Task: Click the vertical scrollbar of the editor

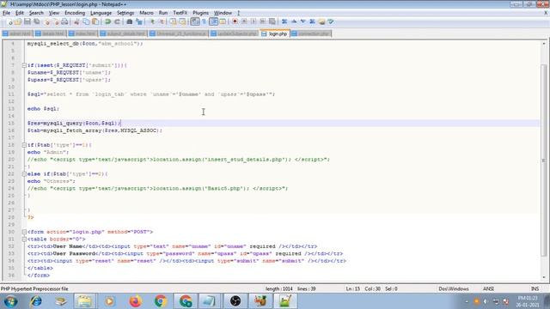Action: pos(544,160)
